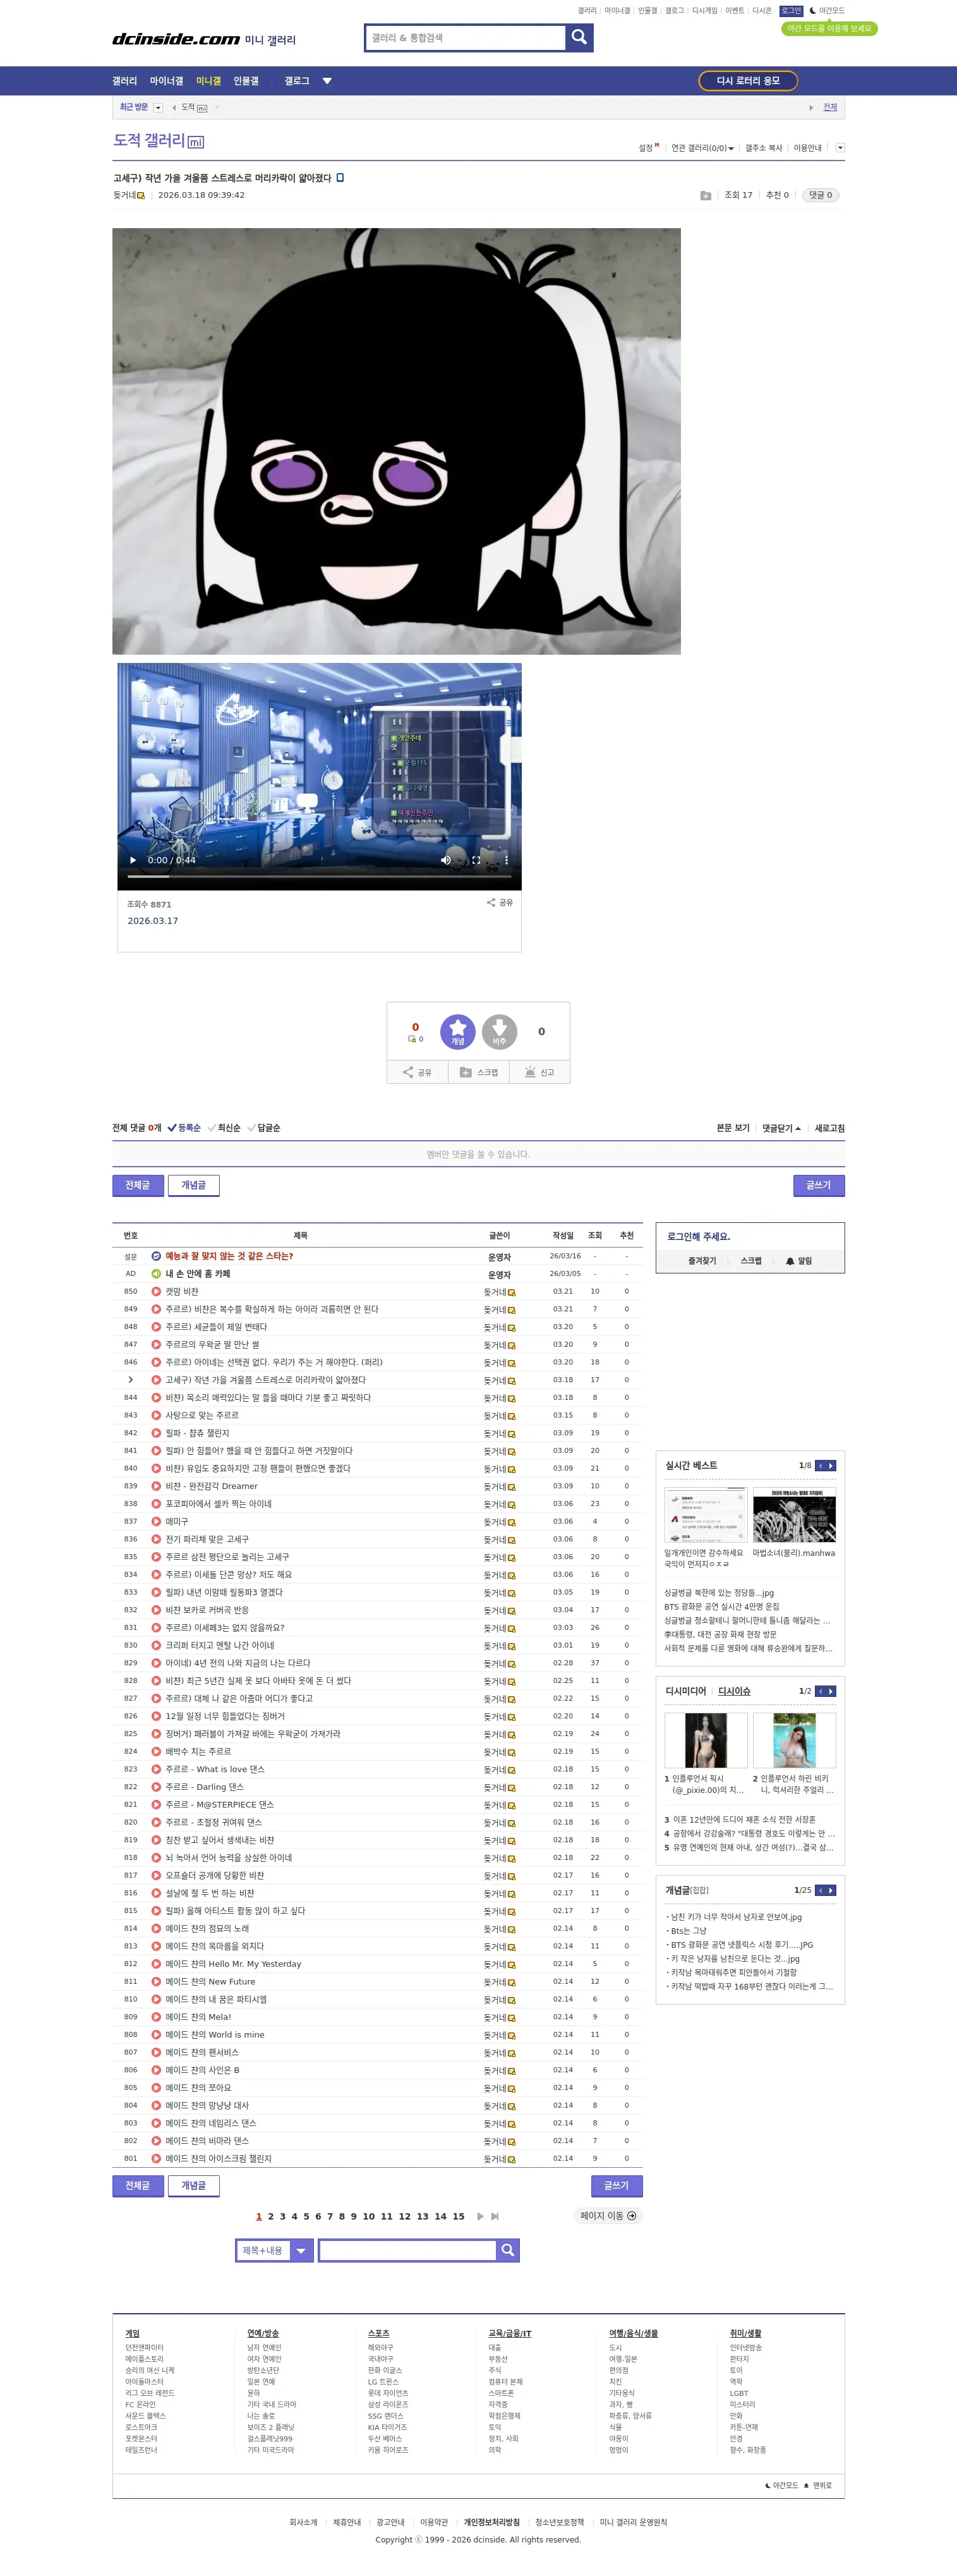Switch to 디시이슈 tab
The width and height of the screenshot is (957, 2576).
tap(734, 1691)
